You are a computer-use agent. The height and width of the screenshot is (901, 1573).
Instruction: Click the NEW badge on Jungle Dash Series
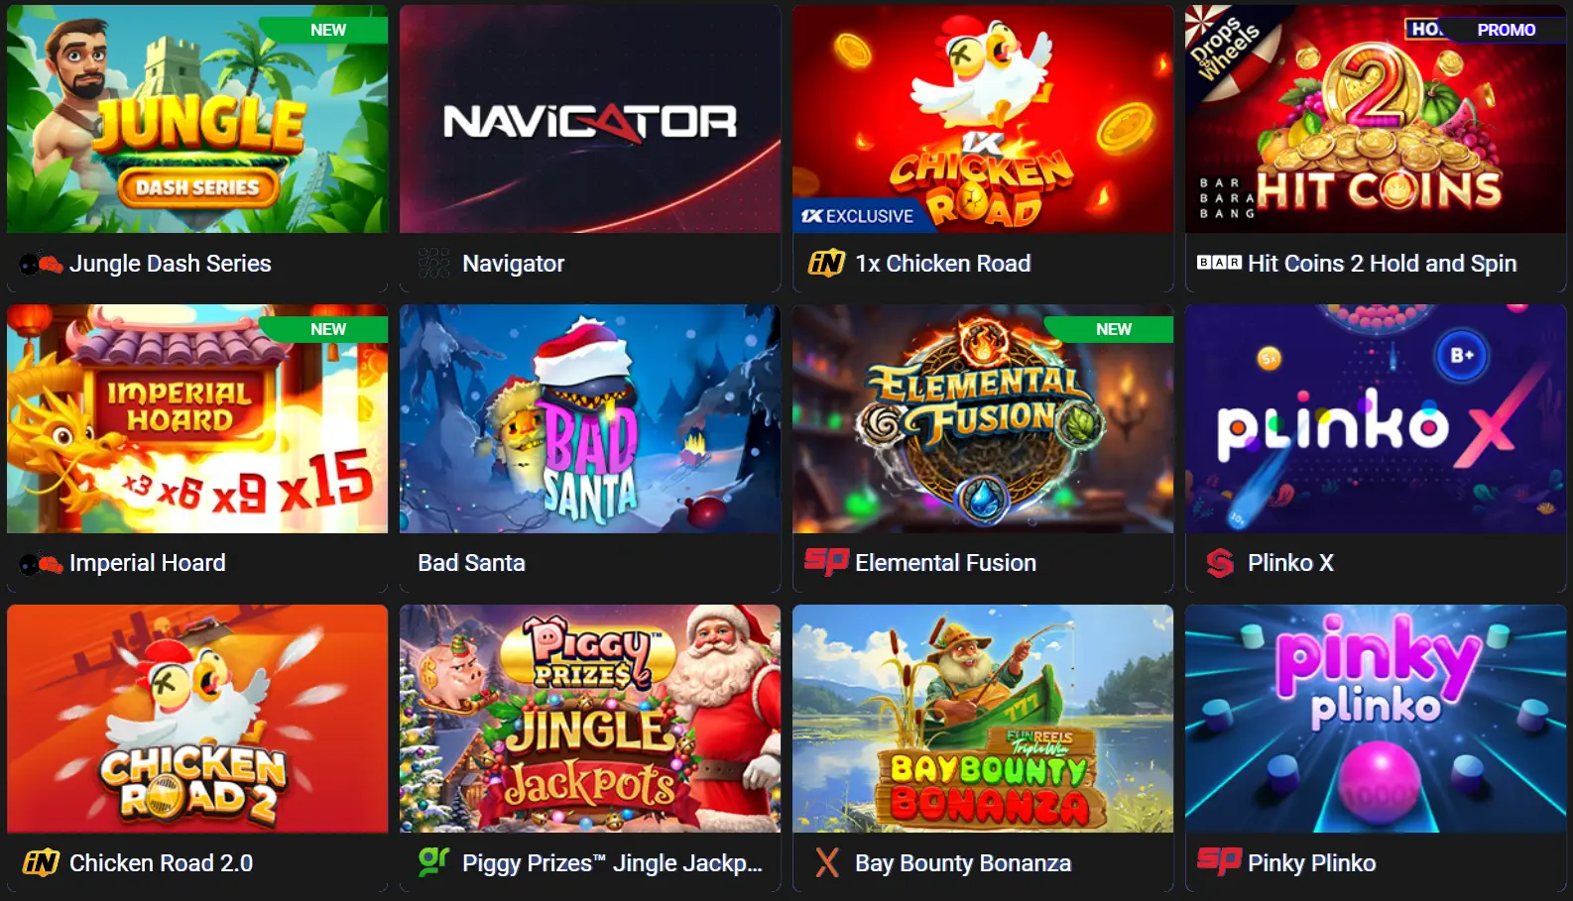(x=328, y=30)
